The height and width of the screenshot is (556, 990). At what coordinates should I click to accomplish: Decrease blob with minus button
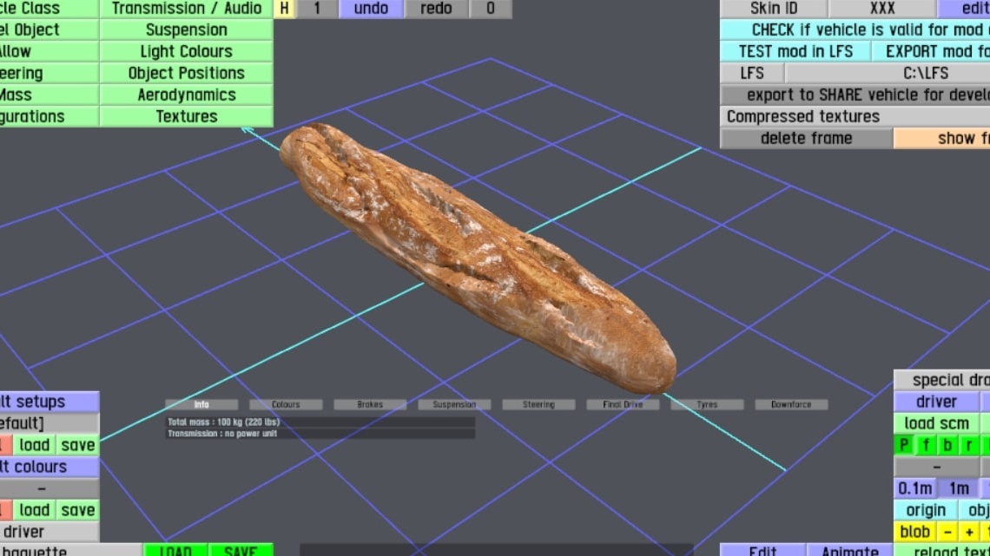coord(947,532)
